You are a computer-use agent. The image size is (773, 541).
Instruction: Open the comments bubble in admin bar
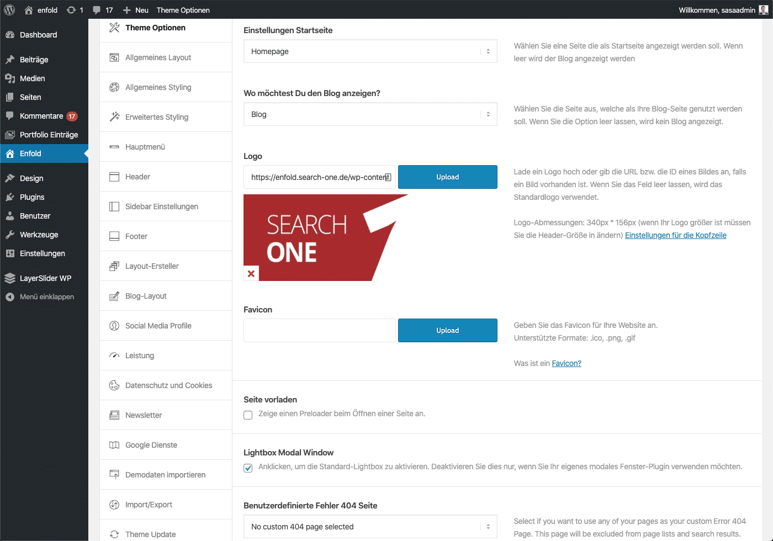pos(97,10)
